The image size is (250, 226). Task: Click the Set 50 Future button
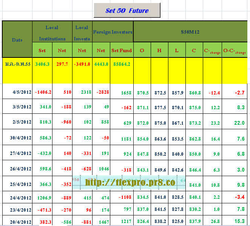pos(127,11)
